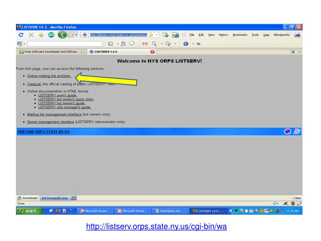Image resolution: width=321 pixels, height=241 pixels.
Task: Open the GBookmarks menu
Action: (282, 35)
